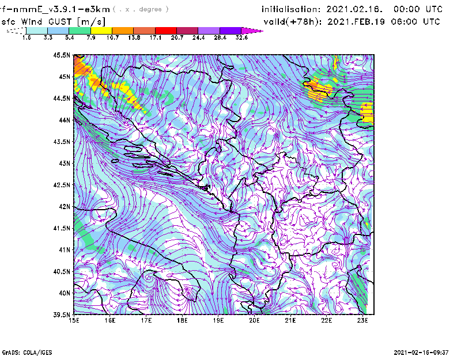
Task: Click the 'sfc Wind GUST [m/s]' title
Action: 53,22
